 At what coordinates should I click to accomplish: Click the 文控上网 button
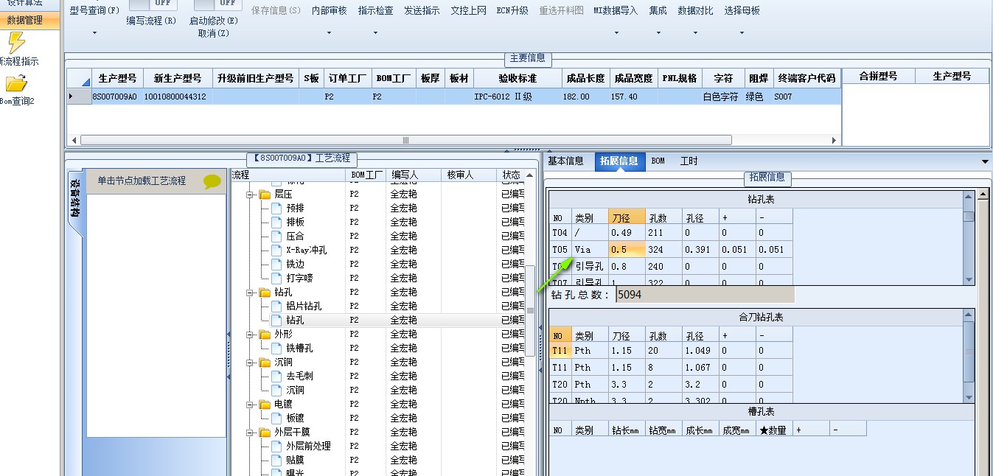[x=468, y=11]
